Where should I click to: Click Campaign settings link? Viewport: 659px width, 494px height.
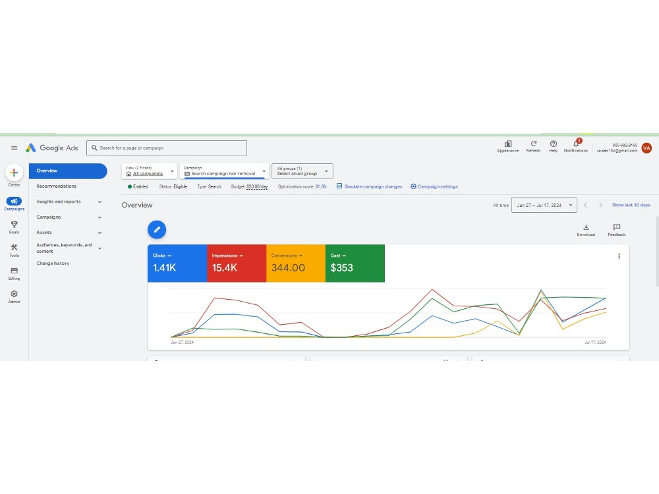pos(438,186)
